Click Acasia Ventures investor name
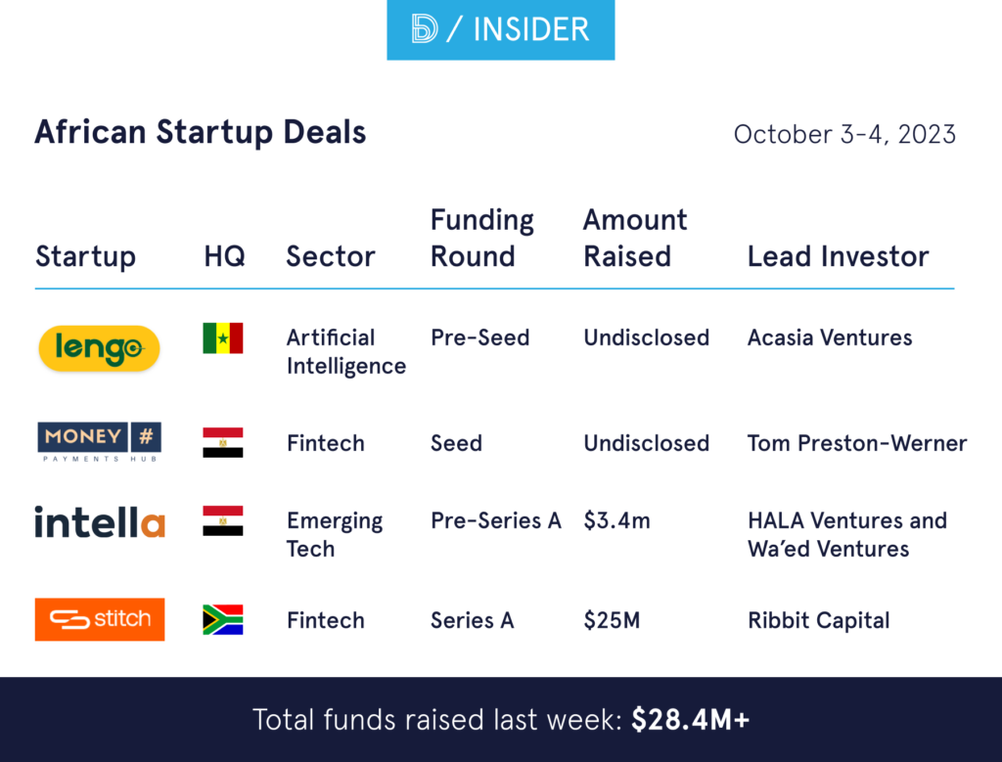Screen dimensions: 1002x762 point(830,337)
